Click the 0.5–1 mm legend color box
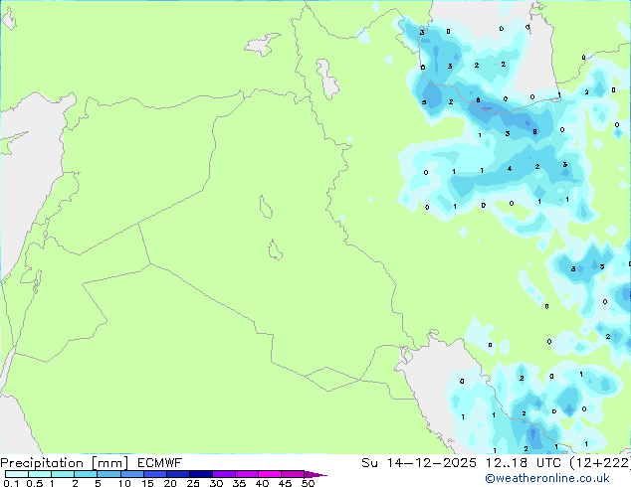 click(x=40, y=474)
